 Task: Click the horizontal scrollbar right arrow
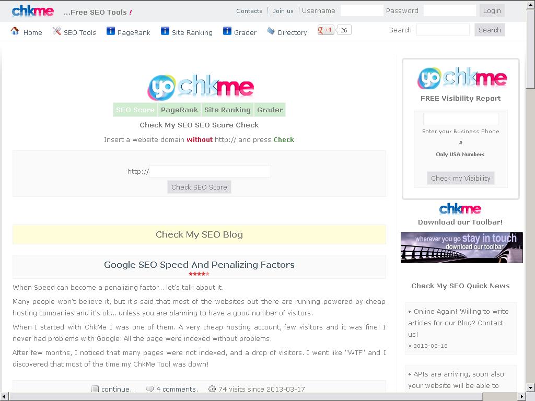click(x=522, y=397)
